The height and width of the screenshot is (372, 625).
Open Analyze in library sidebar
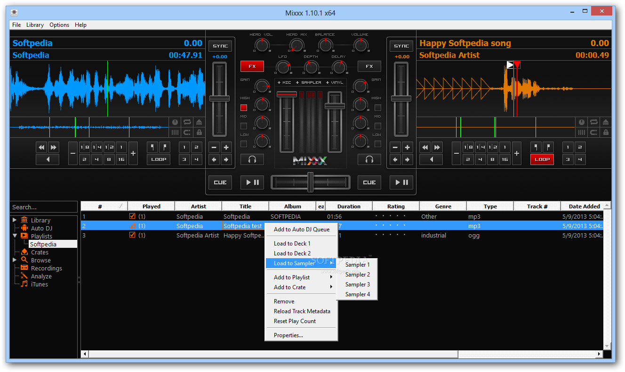[x=41, y=276]
